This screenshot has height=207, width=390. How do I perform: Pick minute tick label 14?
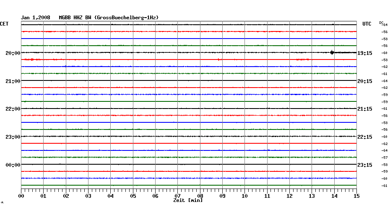pos(334,196)
